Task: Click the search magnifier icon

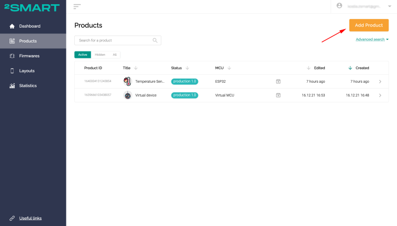Action: point(155,40)
